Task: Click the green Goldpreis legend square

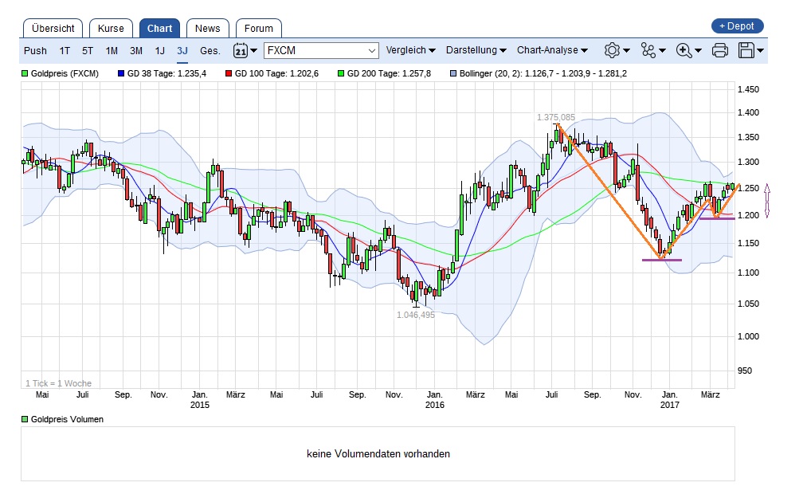Action: coord(24,73)
